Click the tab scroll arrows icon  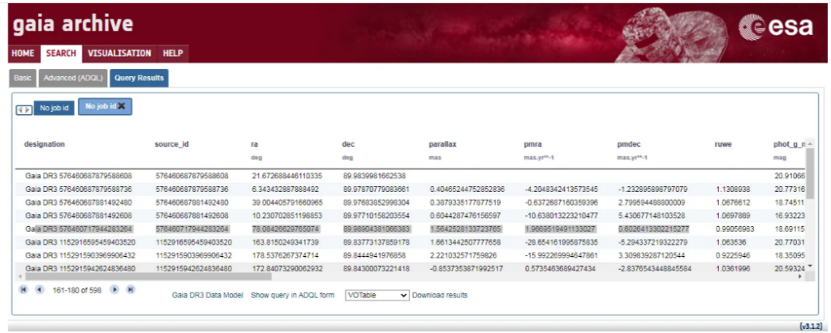pyautogui.click(x=24, y=108)
